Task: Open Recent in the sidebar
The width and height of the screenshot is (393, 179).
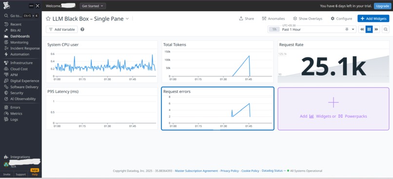Action: (x=16, y=24)
